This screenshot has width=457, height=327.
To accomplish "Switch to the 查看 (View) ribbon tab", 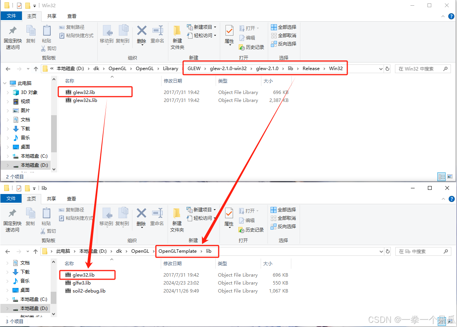I will pyautogui.click(x=72, y=16).
